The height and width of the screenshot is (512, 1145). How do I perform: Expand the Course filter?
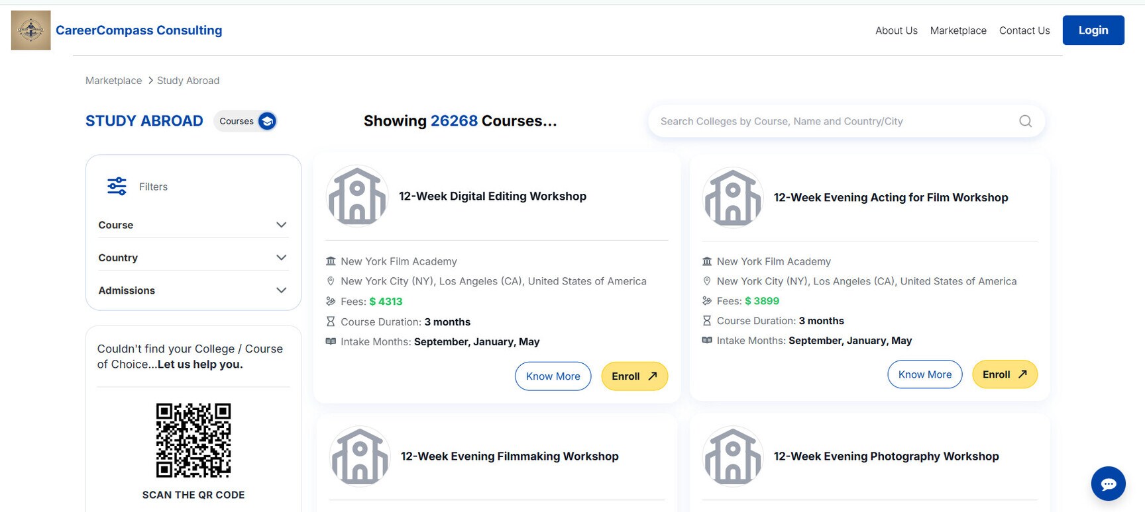pyautogui.click(x=193, y=225)
